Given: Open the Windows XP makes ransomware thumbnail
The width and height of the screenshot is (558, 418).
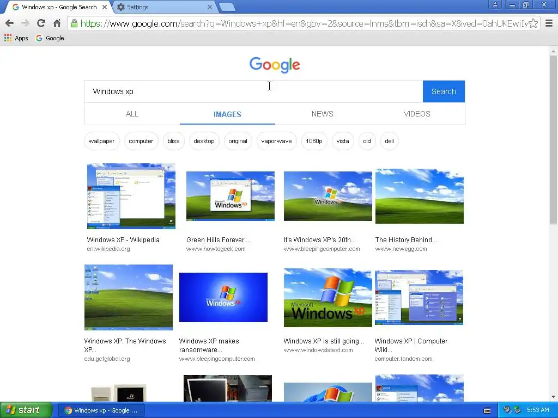Looking at the screenshot, I should (223, 297).
